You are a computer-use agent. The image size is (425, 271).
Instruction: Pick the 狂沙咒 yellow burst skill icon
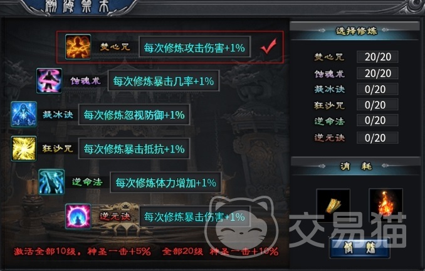(24, 149)
